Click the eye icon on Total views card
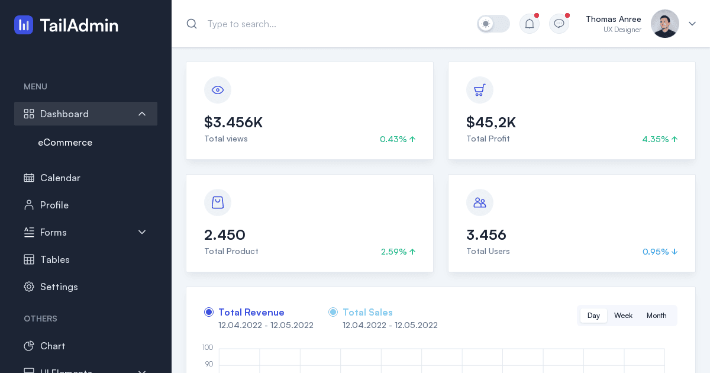710x373 pixels. 218,90
